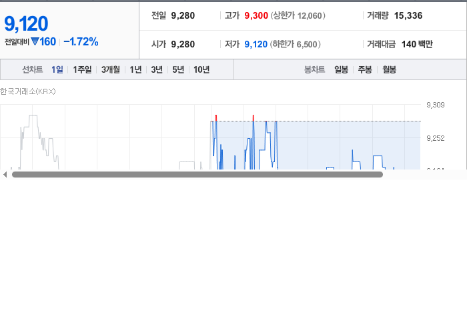Click the 시가 value 9,280
This screenshot has width=467, height=327.
point(183,44)
